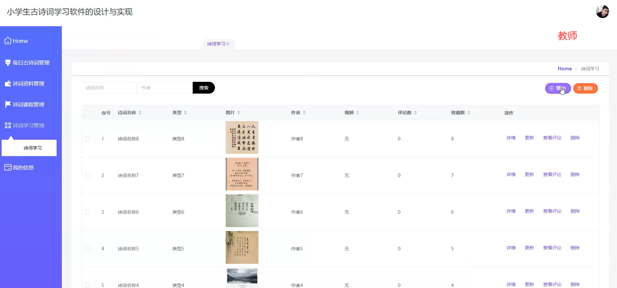This screenshot has height=288, width=617.
Task: Open the 诗词学习 tab
Action: point(216,44)
